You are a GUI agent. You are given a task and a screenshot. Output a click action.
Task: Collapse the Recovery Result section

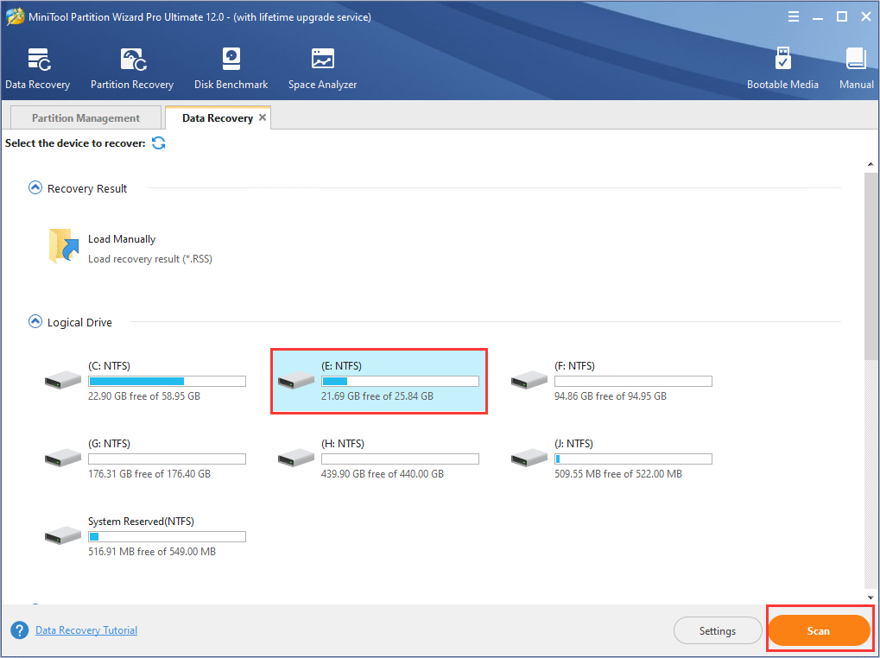click(35, 188)
